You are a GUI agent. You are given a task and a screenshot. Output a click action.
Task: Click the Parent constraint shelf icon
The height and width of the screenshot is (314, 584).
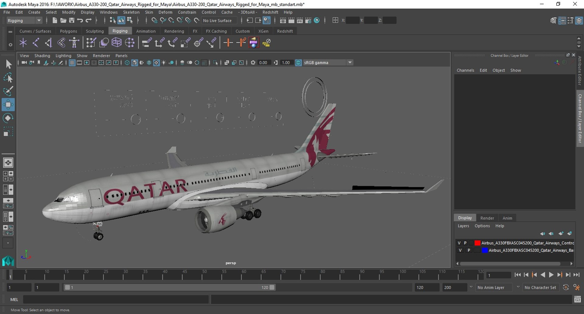coord(147,43)
